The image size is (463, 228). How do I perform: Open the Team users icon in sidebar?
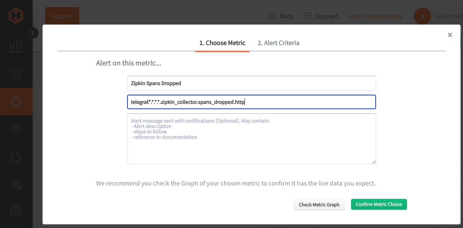pyautogui.click(x=15, y=184)
